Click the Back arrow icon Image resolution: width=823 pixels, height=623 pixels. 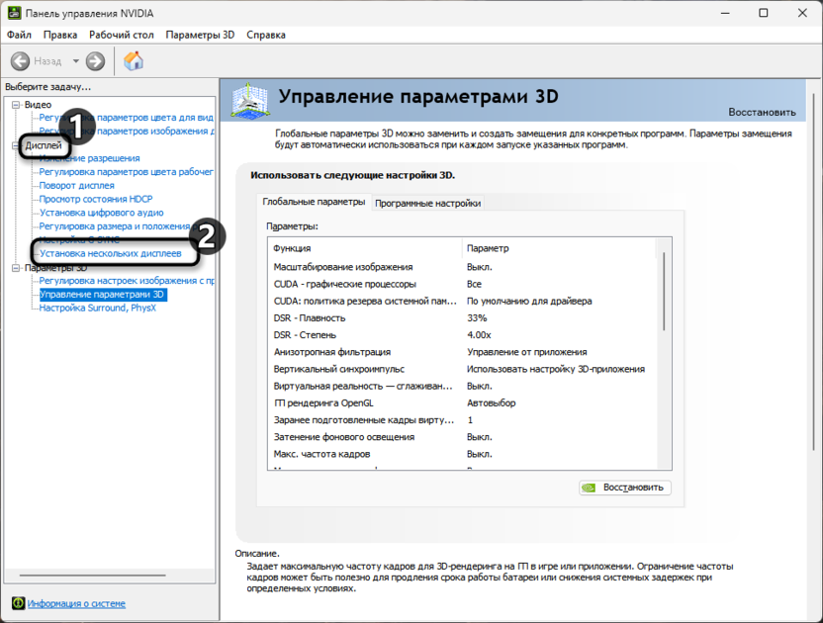coord(20,61)
